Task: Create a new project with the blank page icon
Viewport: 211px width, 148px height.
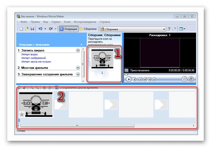Action: (21, 29)
